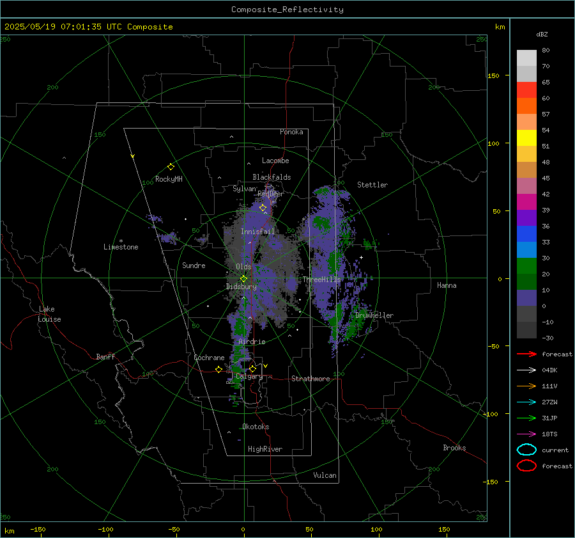The width and height of the screenshot is (575, 538).
Task: Click the yellow diamond marker near RedDeer
Action: (263, 208)
